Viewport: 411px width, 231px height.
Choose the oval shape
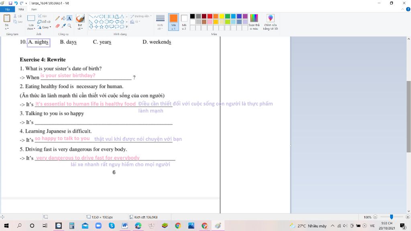(102, 16)
